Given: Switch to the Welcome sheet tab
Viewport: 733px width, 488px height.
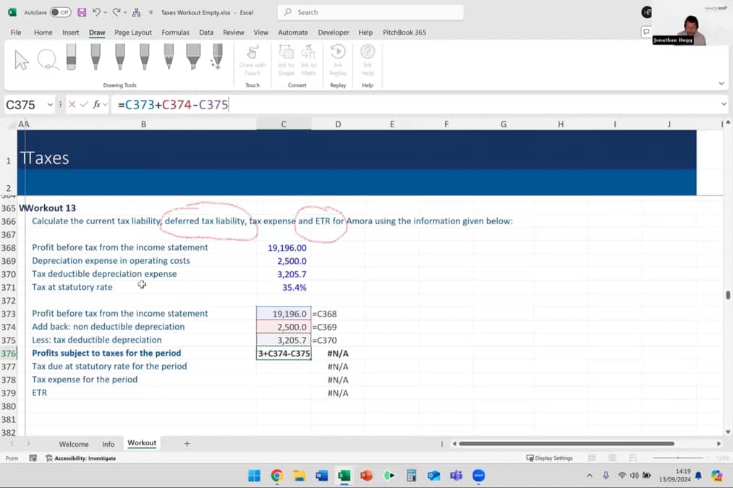Looking at the screenshot, I should pos(73,444).
